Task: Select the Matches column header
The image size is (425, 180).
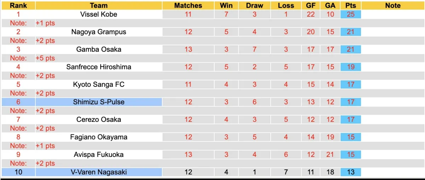Action: (x=188, y=6)
